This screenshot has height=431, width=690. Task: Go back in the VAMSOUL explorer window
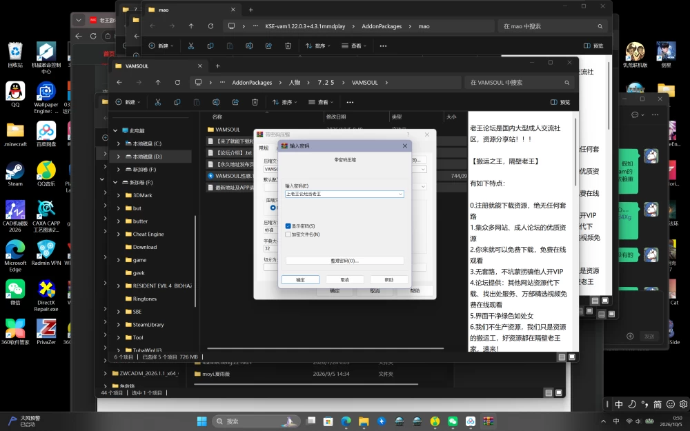[x=119, y=82]
